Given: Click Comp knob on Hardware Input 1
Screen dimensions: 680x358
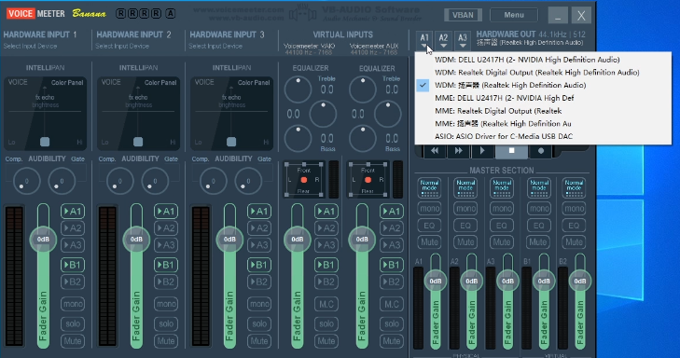Looking at the screenshot, I should pyautogui.click(x=27, y=181).
